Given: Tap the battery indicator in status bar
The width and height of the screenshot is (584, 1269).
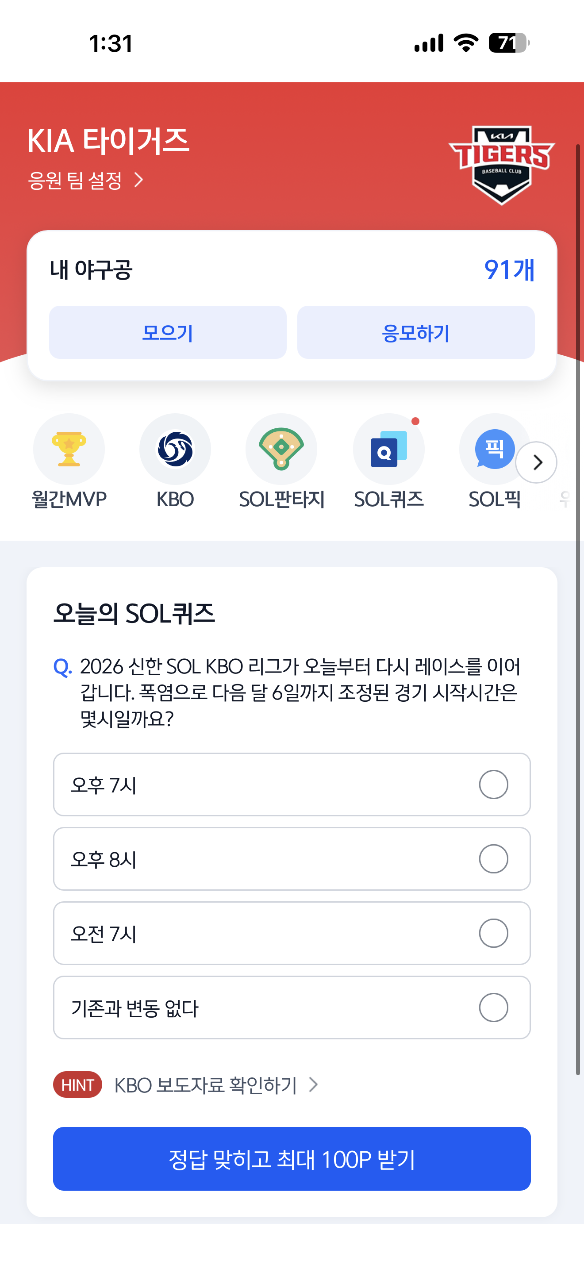Looking at the screenshot, I should (509, 43).
